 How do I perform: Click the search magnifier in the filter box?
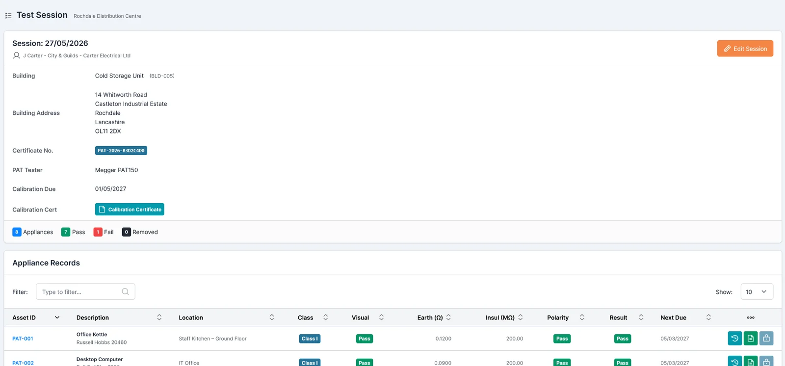coord(125,292)
